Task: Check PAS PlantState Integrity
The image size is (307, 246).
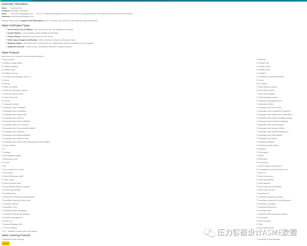Action: coord(2,156)
